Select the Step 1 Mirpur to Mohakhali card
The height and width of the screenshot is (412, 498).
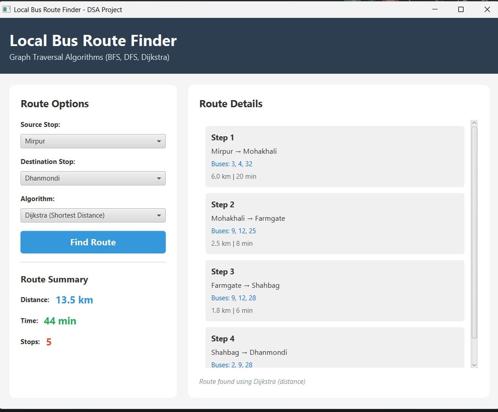point(335,156)
